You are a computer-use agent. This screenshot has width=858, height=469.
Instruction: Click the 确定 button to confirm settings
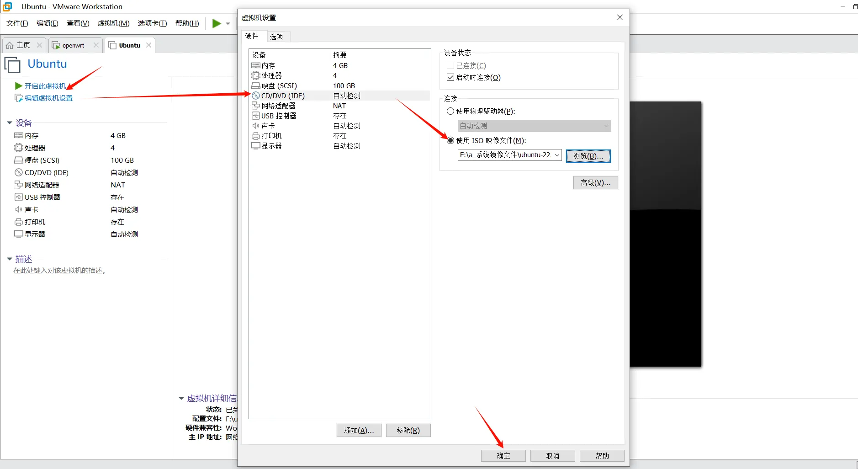(503, 455)
